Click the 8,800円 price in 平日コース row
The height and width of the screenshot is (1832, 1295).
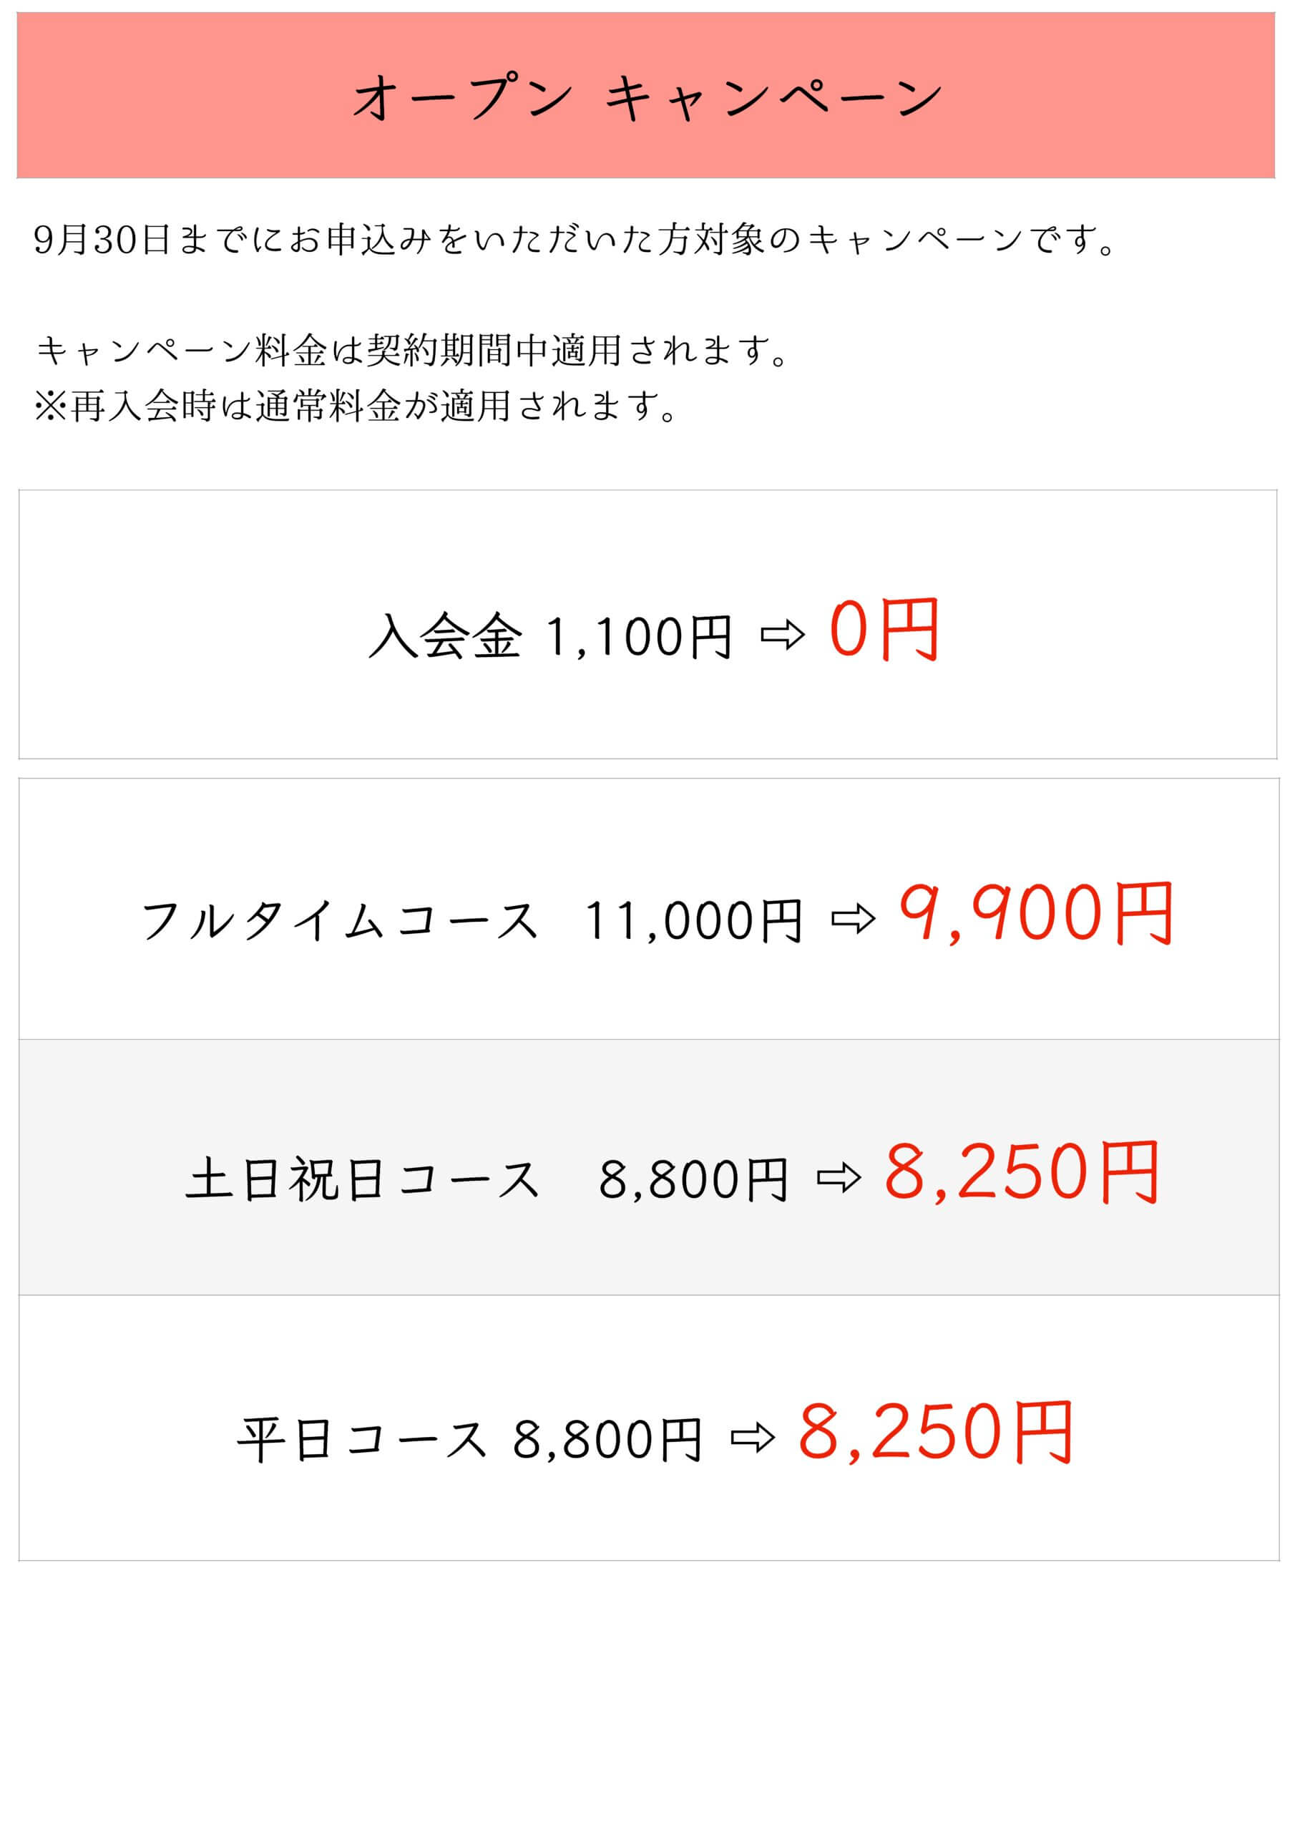coord(607,1438)
